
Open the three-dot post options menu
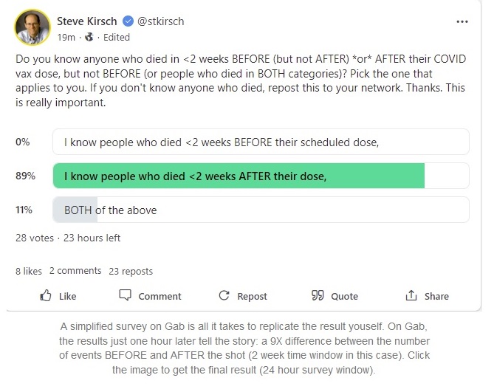[x=462, y=21]
